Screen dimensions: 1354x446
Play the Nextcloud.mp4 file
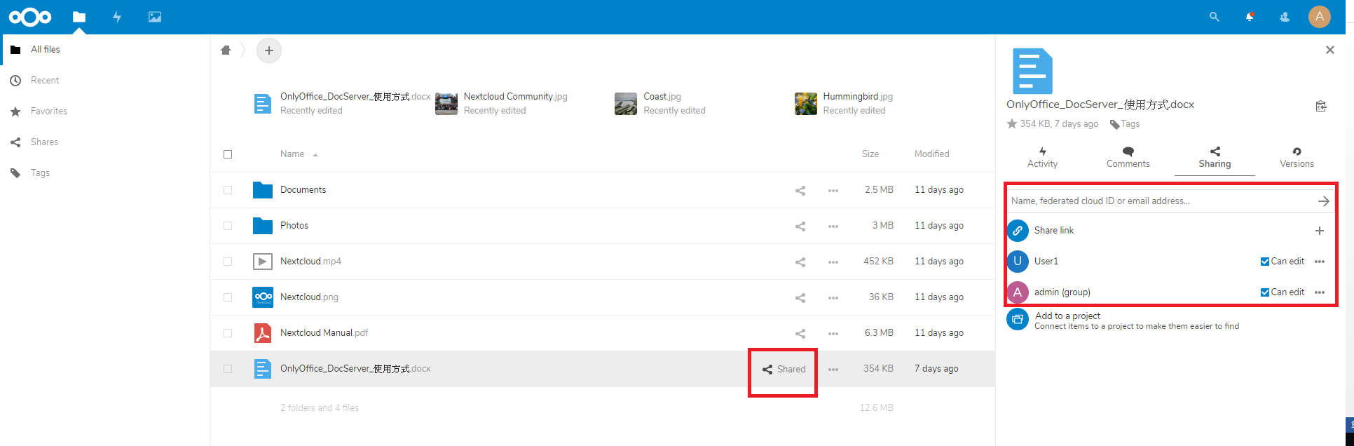click(x=310, y=262)
